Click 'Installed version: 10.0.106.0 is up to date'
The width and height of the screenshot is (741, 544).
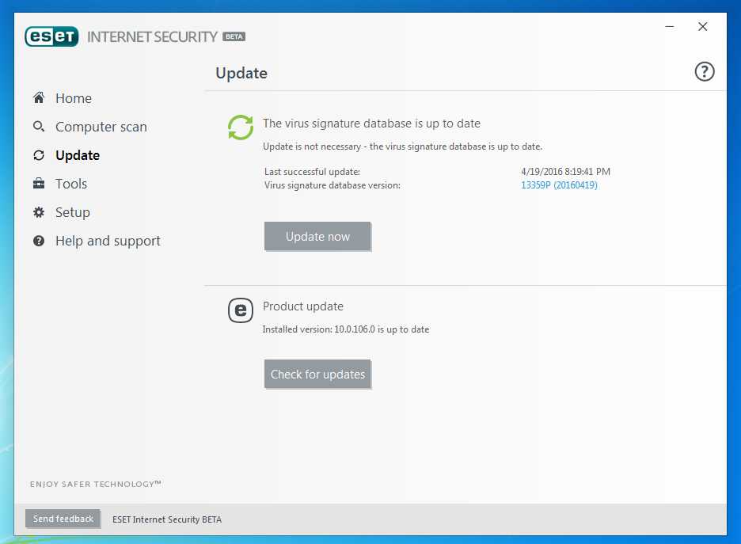[x=346, y=329]
